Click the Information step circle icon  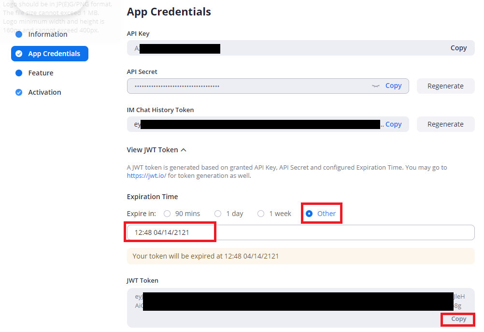pyautogui.click(x=19, y=34)
